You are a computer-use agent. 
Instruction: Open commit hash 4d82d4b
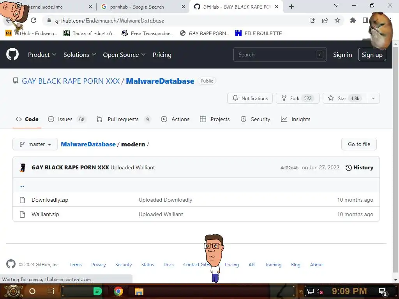pos(290,168)
